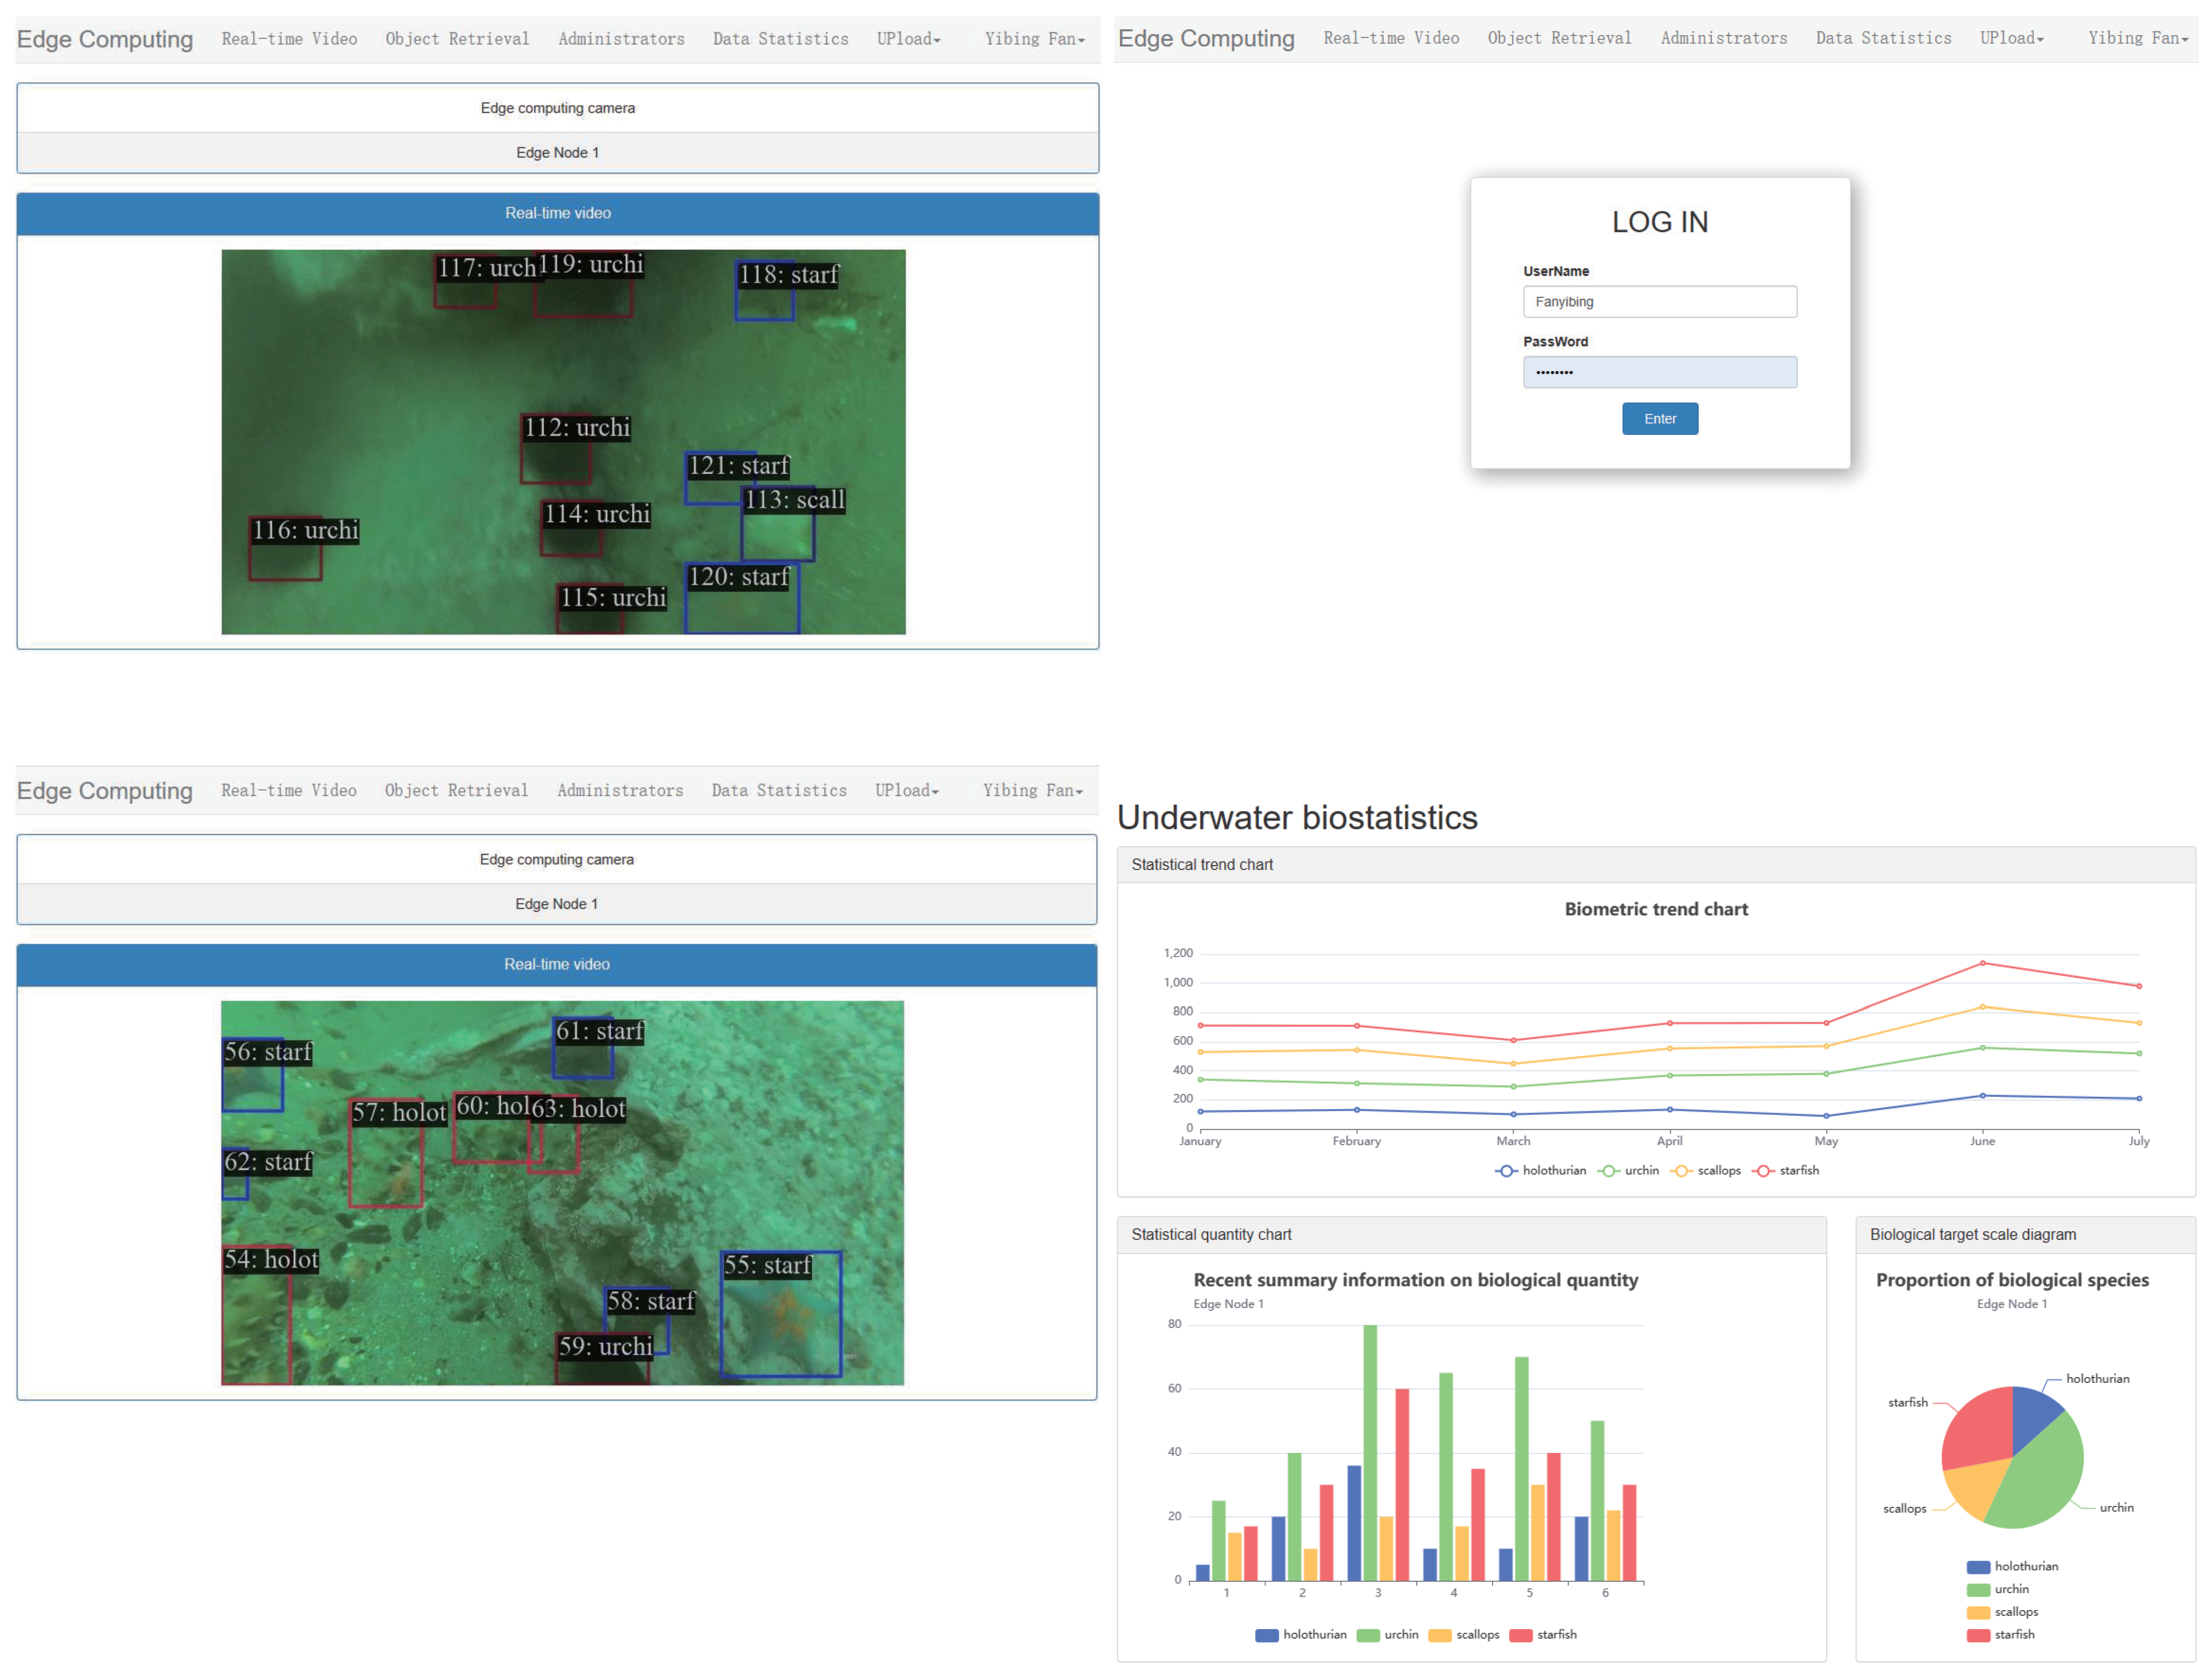Select Edge Node 1 in the top-left camera list
2212x1674 pixels.
558,153
